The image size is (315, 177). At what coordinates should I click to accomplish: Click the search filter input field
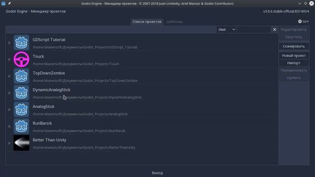click(253, 29)
